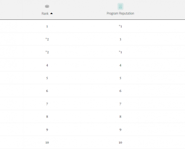Click Program Reputation *1 in third row
The image size is (185, 149).
click(x=120, y=52)
